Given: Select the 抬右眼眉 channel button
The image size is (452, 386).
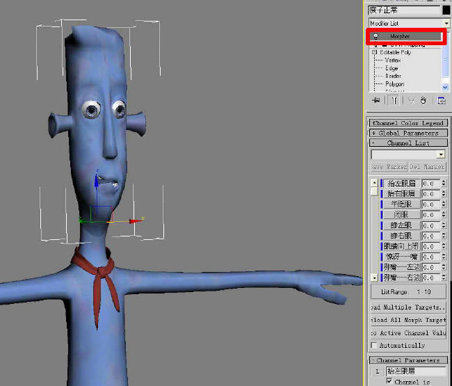Looking at the screenshot, I should [x=401, y=193].
